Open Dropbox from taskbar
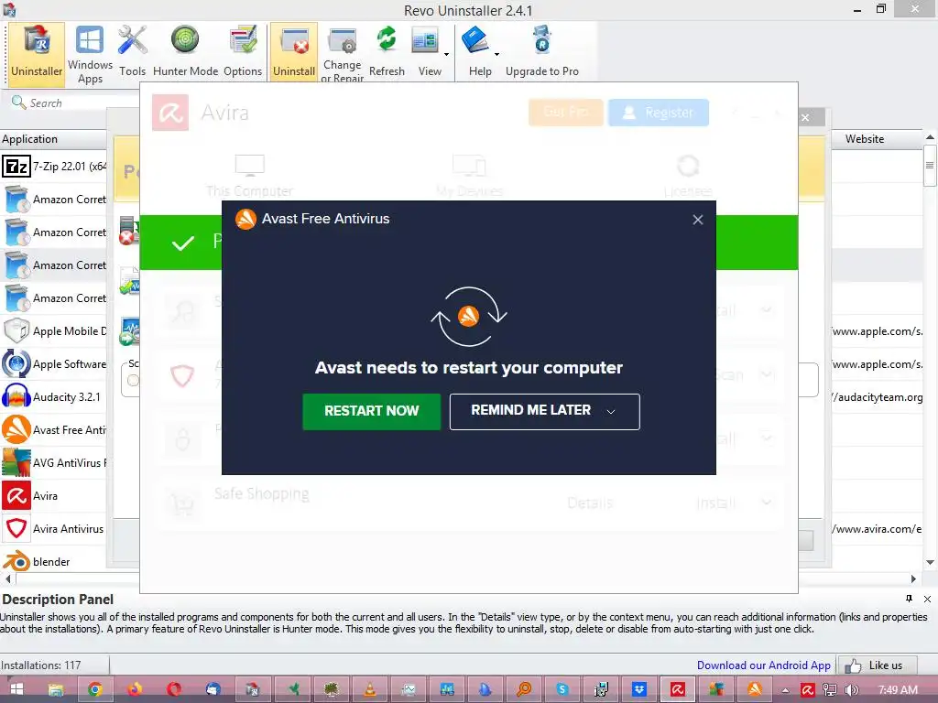Viewport: 938px width, 703px height. pos(638,689)
